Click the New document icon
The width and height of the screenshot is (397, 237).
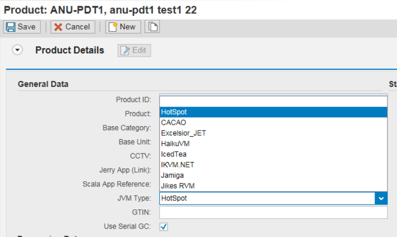(x=113, y=27)
